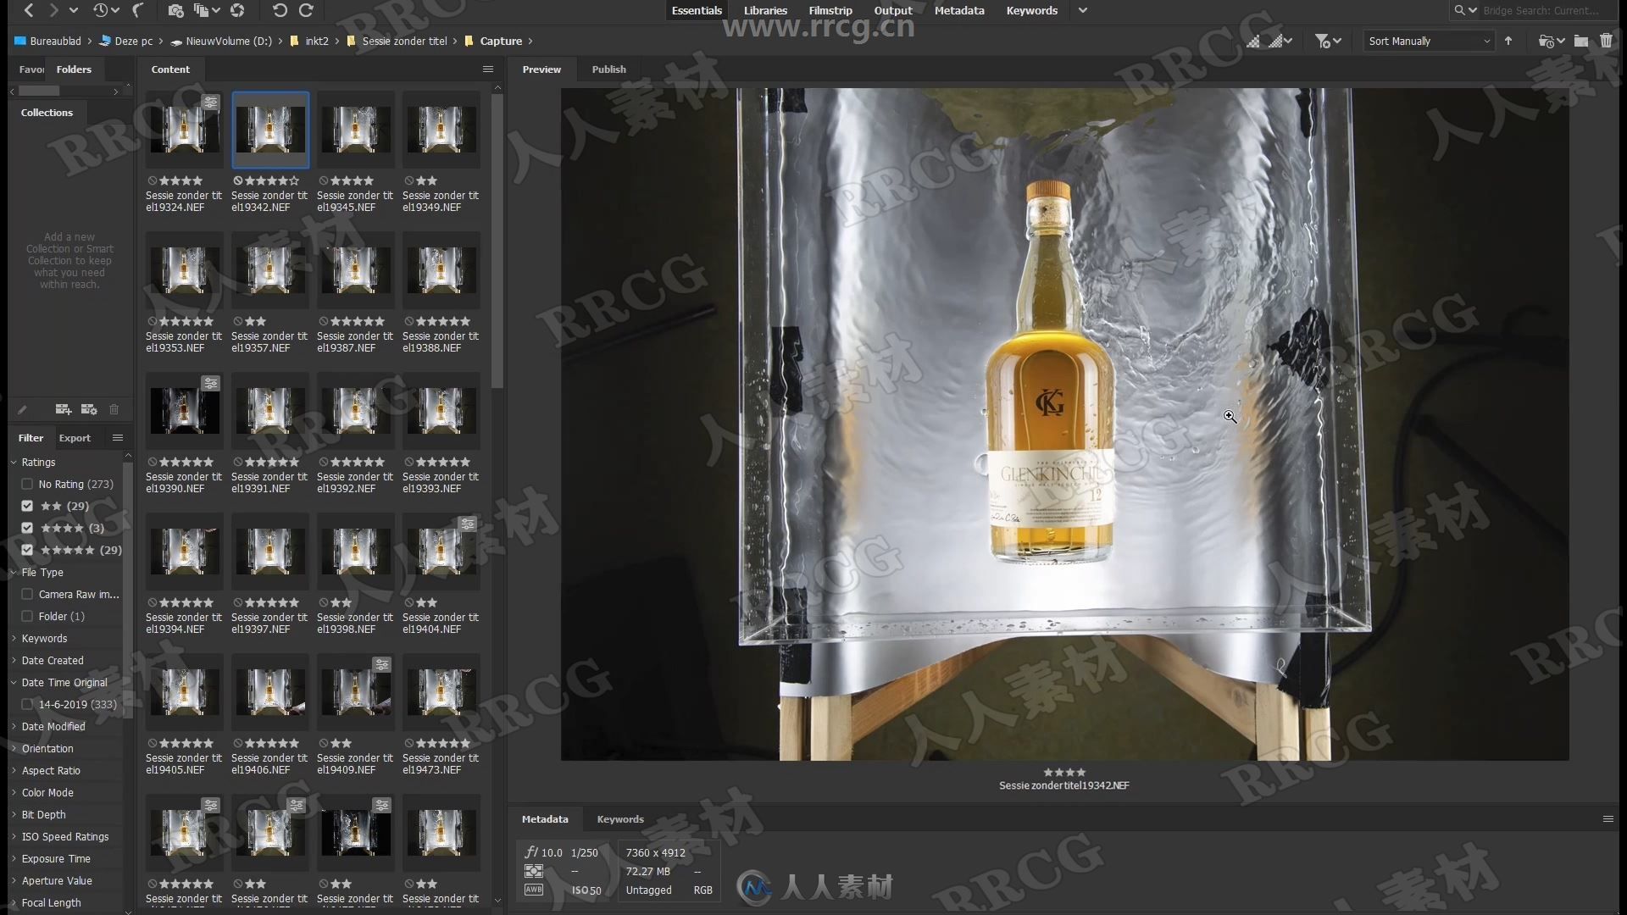
Task: Click the Return to Photoshop boomerang icon
Action: click(x=138, y=10)
